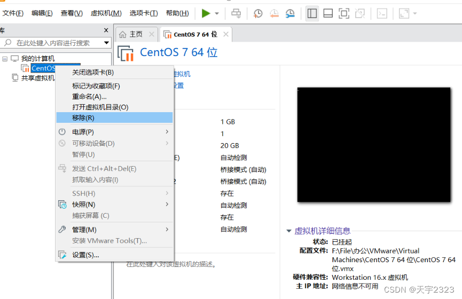
Task: Click the arrow next to 快照(N)
Action: tap(167, 204)
